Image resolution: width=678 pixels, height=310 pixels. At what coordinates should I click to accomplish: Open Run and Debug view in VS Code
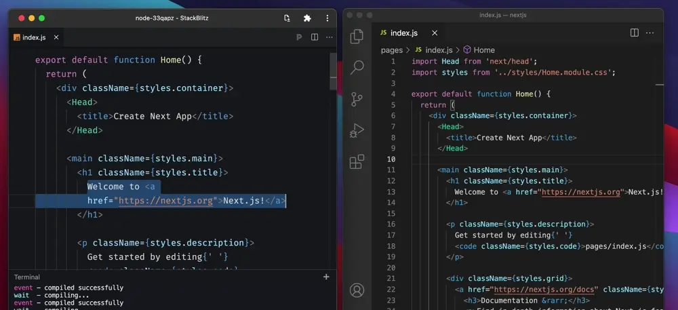(357, 130)
